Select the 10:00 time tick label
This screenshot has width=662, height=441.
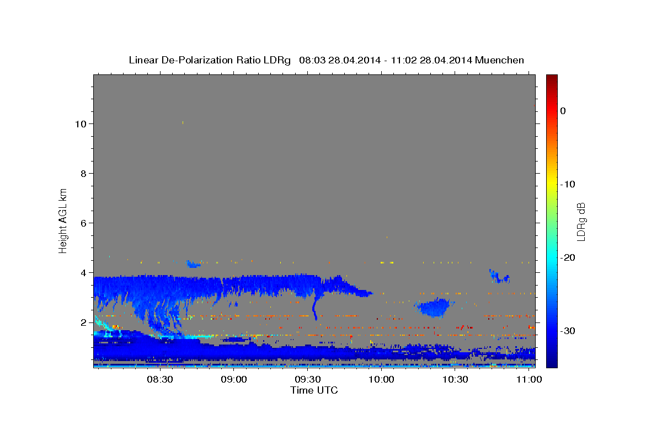382,380
